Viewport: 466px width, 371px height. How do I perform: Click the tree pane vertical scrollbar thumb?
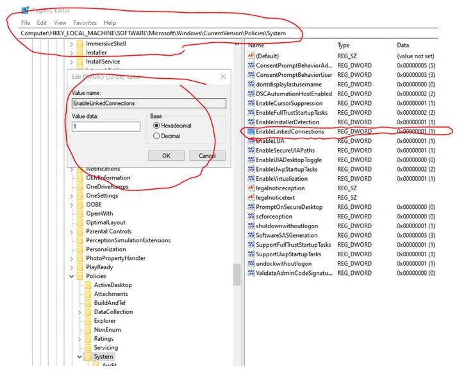237,274
